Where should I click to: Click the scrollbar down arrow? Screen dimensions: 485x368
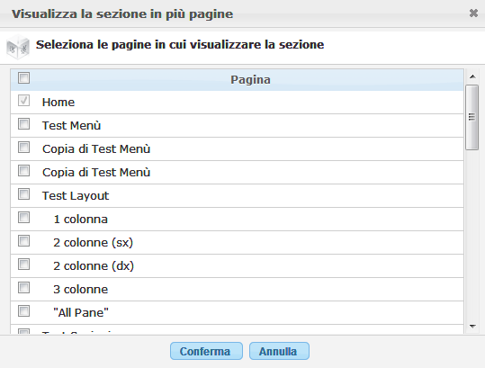pyautogui.click(x=472, y=326)
